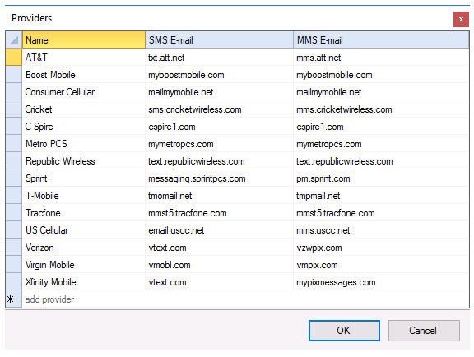Sort by the MMS E-mail column header

[381, 40]
